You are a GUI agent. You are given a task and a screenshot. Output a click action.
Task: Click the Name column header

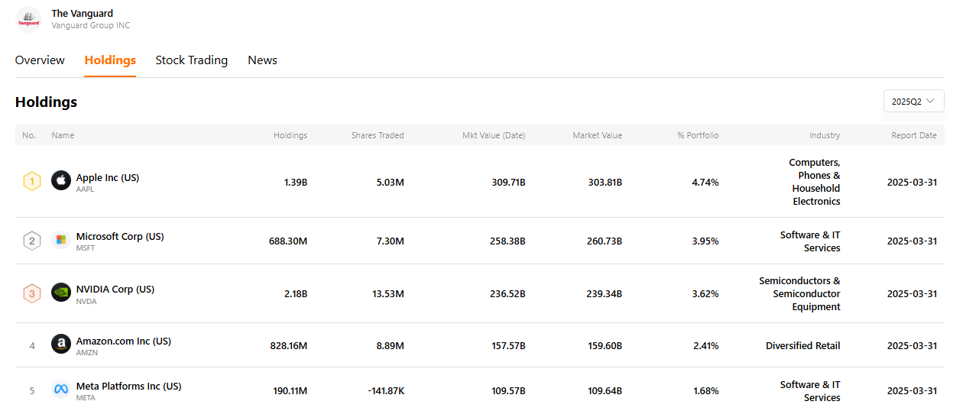point(63,135)
